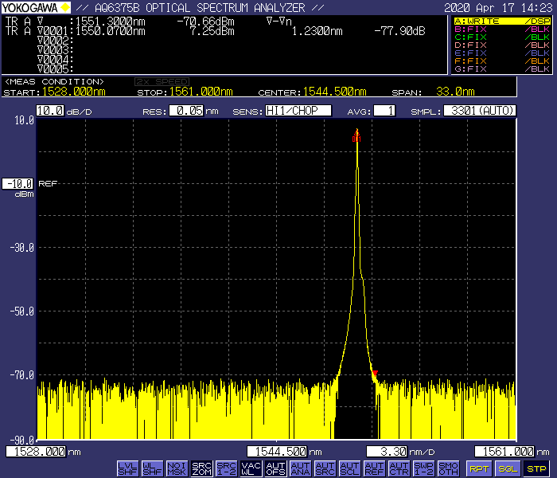This screenshot has width=557, height=478.
Task: Click the -10.0 dBm REF level box
Action: [x=18, y=183]
